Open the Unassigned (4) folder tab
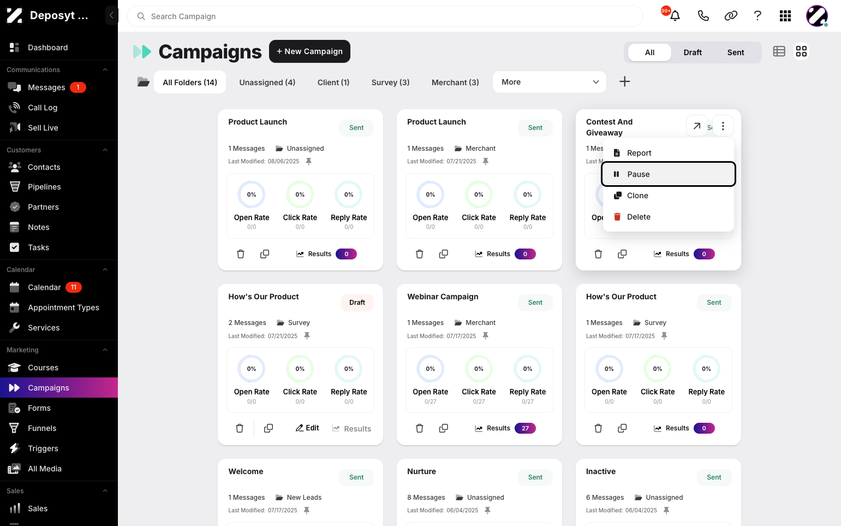Viewport: 841px width, 526px height. pyautogui.click(x=267, y=82)
